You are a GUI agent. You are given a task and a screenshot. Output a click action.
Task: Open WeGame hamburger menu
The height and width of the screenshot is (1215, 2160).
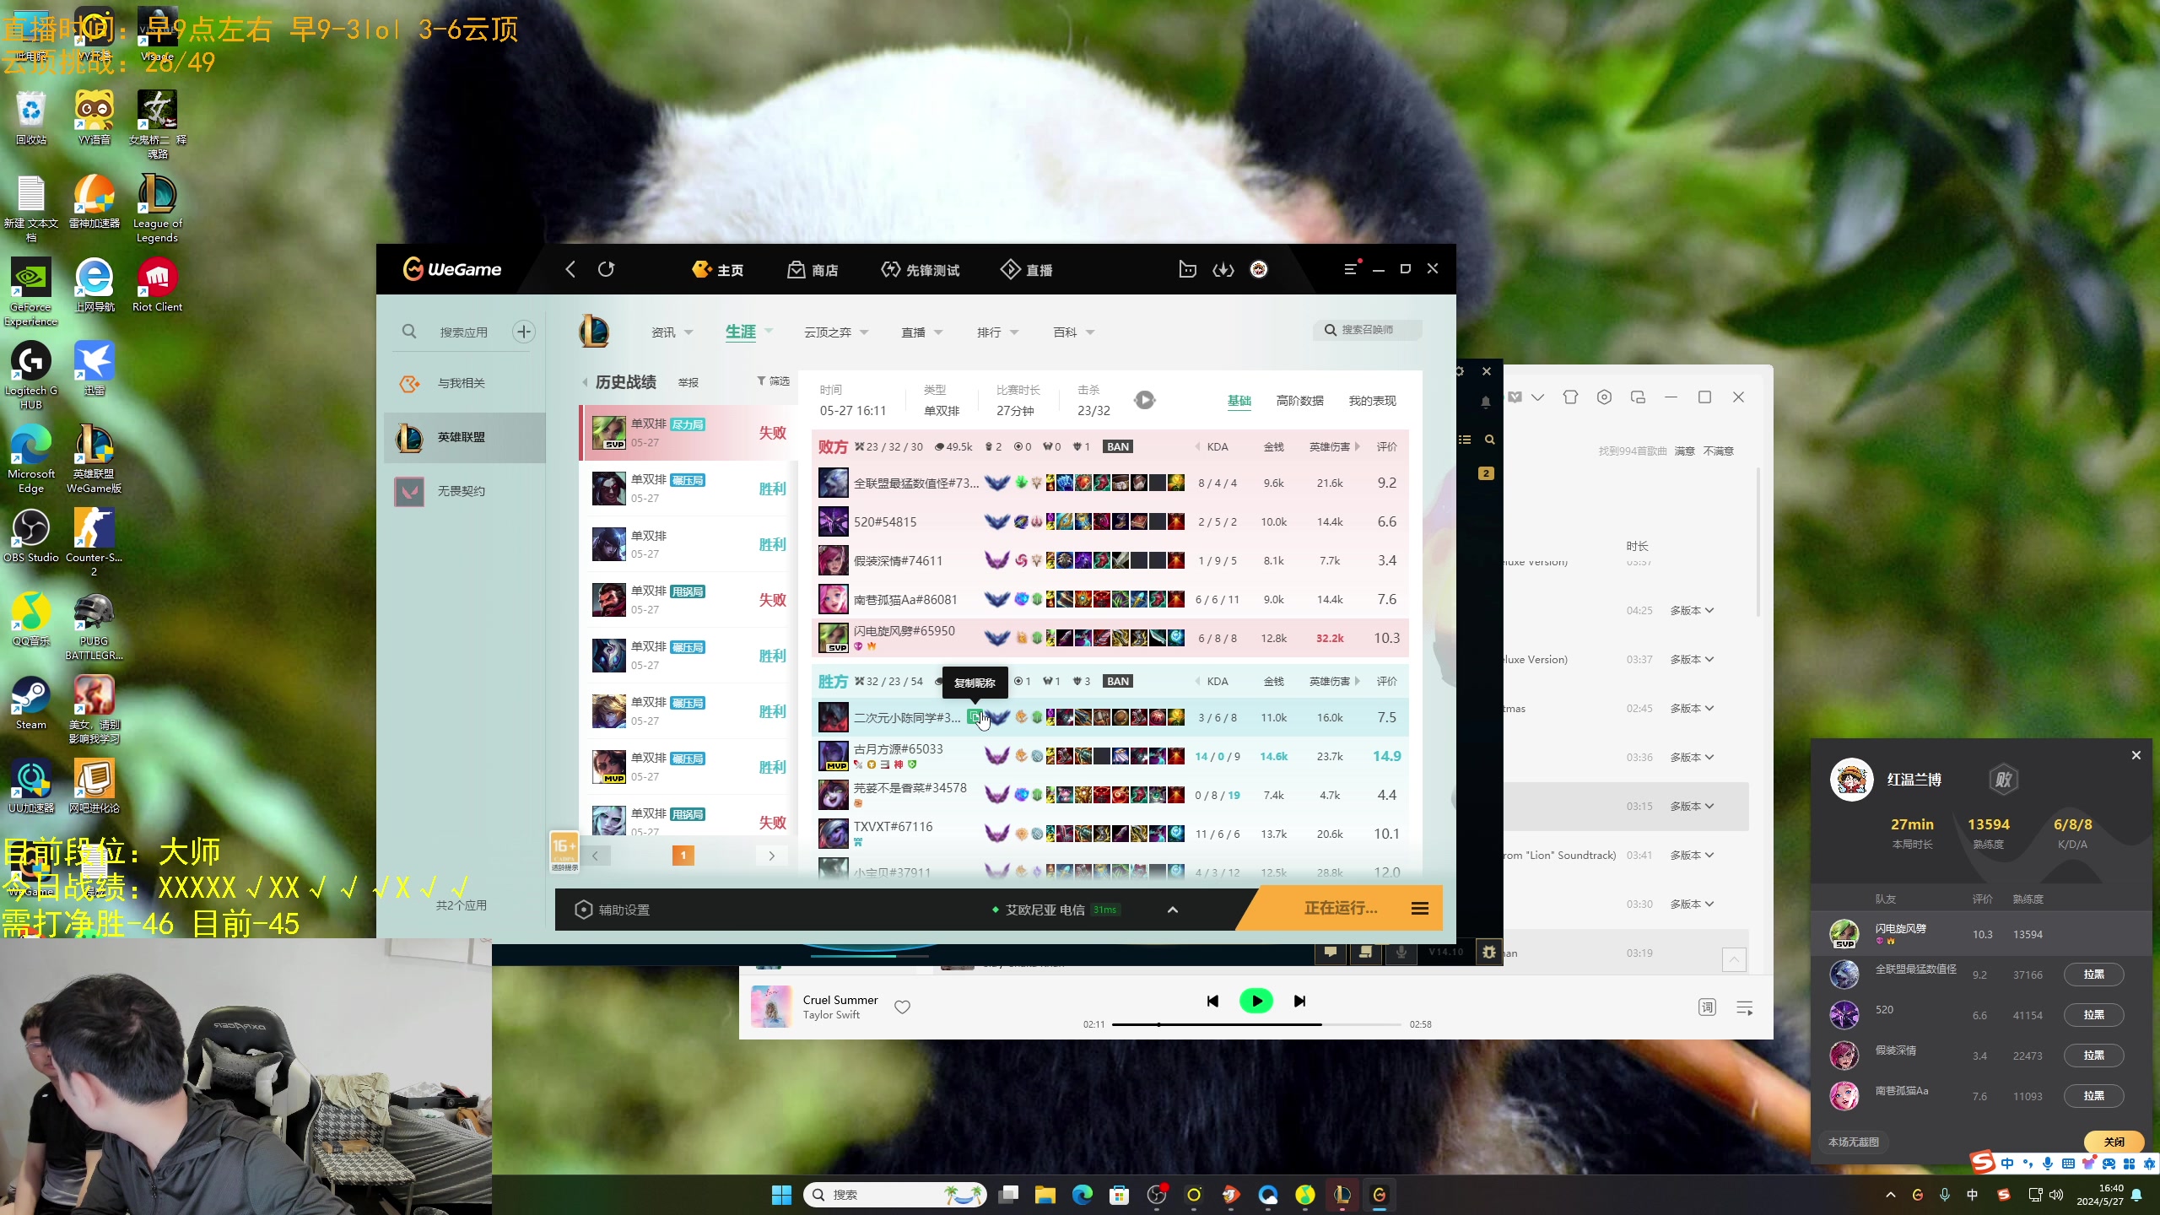point(1351,269)
